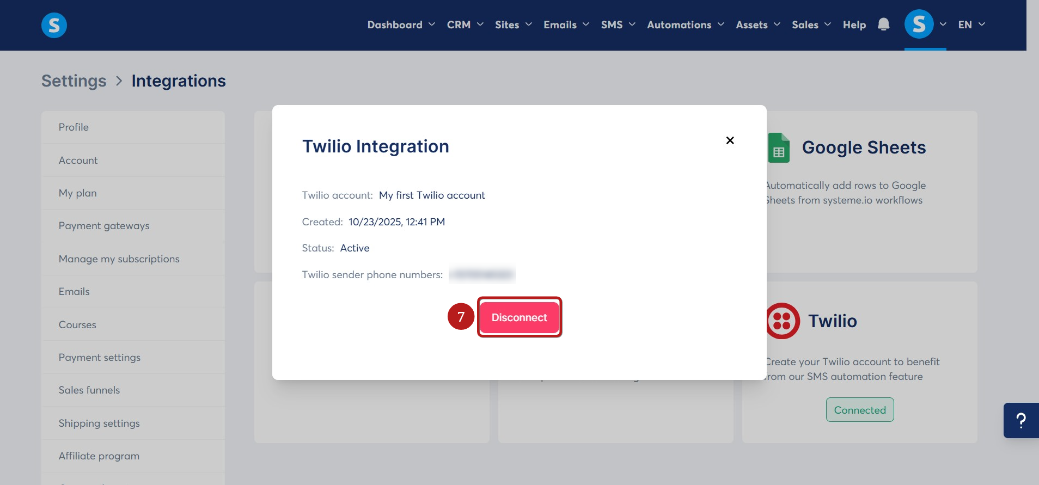Disconnect the Twilio account

(x=519, y=317)
